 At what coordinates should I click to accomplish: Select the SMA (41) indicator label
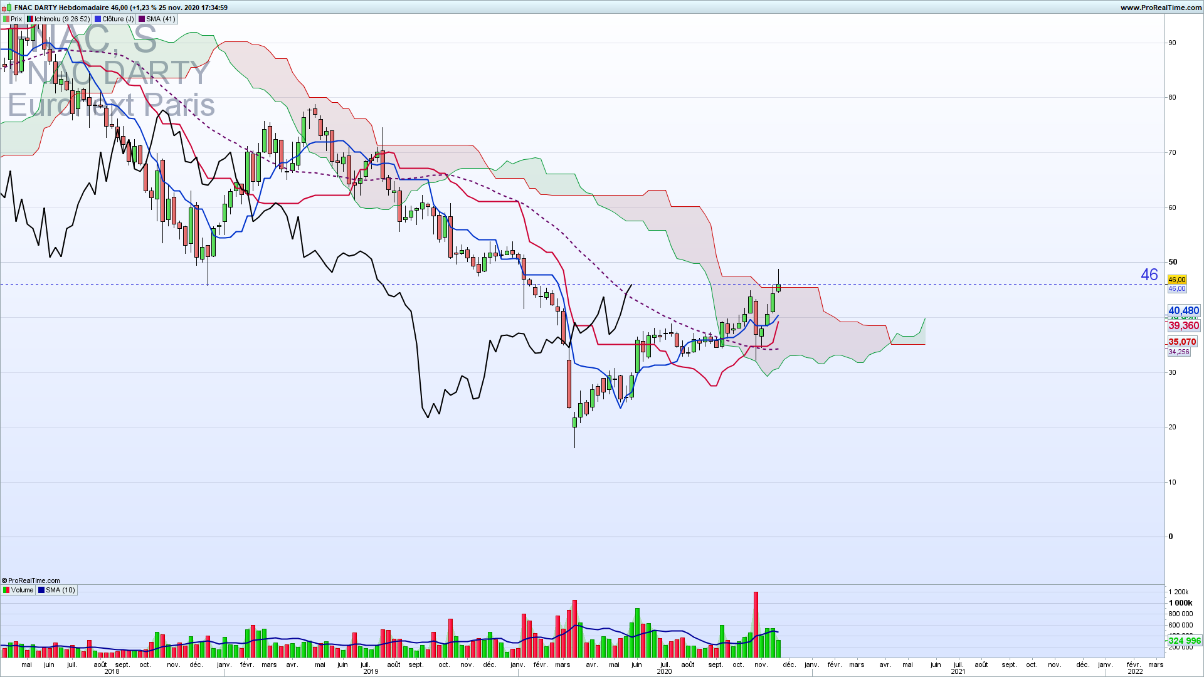tap(161, 19)
